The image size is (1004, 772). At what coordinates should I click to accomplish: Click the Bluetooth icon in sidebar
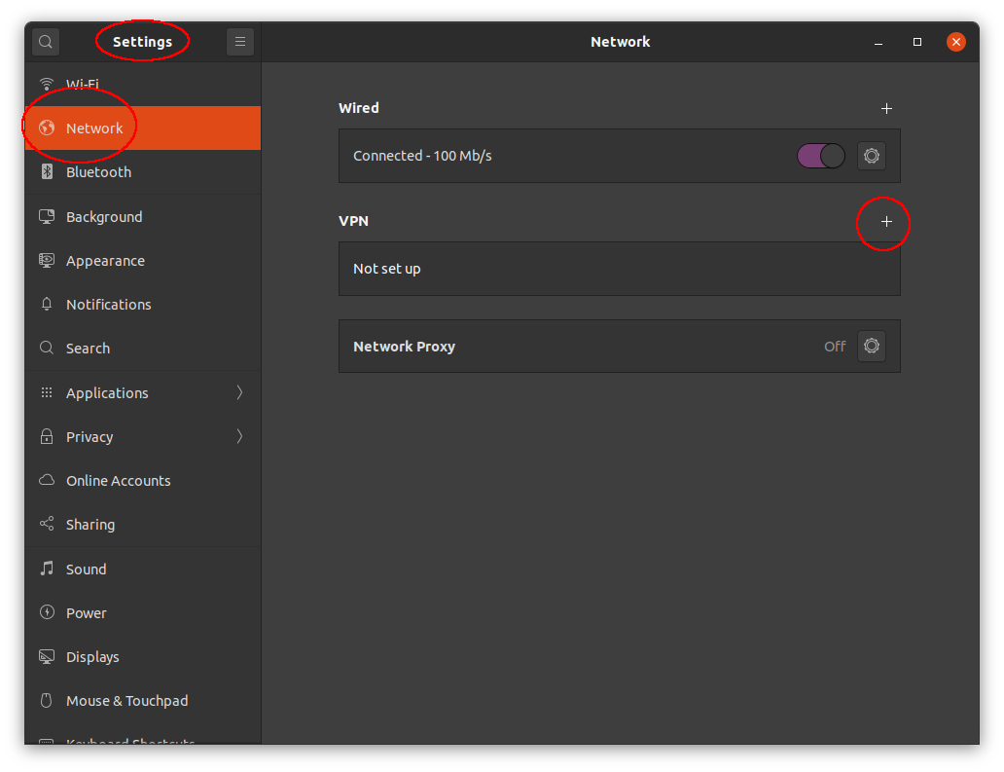[x=47, y=172]
